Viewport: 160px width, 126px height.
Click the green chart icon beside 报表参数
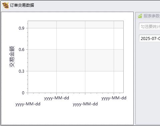pyautogui.click(x=140, y=16)
